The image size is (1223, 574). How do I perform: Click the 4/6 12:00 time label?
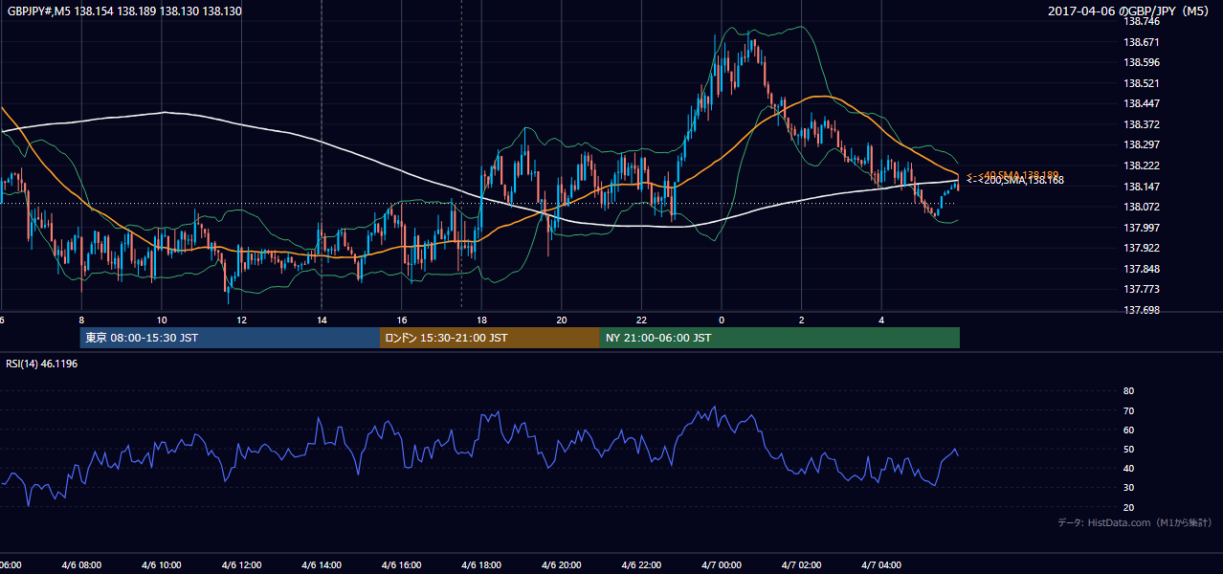point(241,565)
